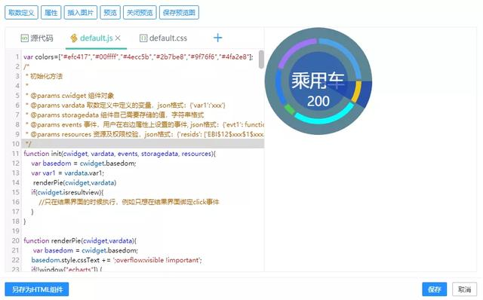Click the 源代码 tab icon

pyautogui.click(x=24, y=38)
